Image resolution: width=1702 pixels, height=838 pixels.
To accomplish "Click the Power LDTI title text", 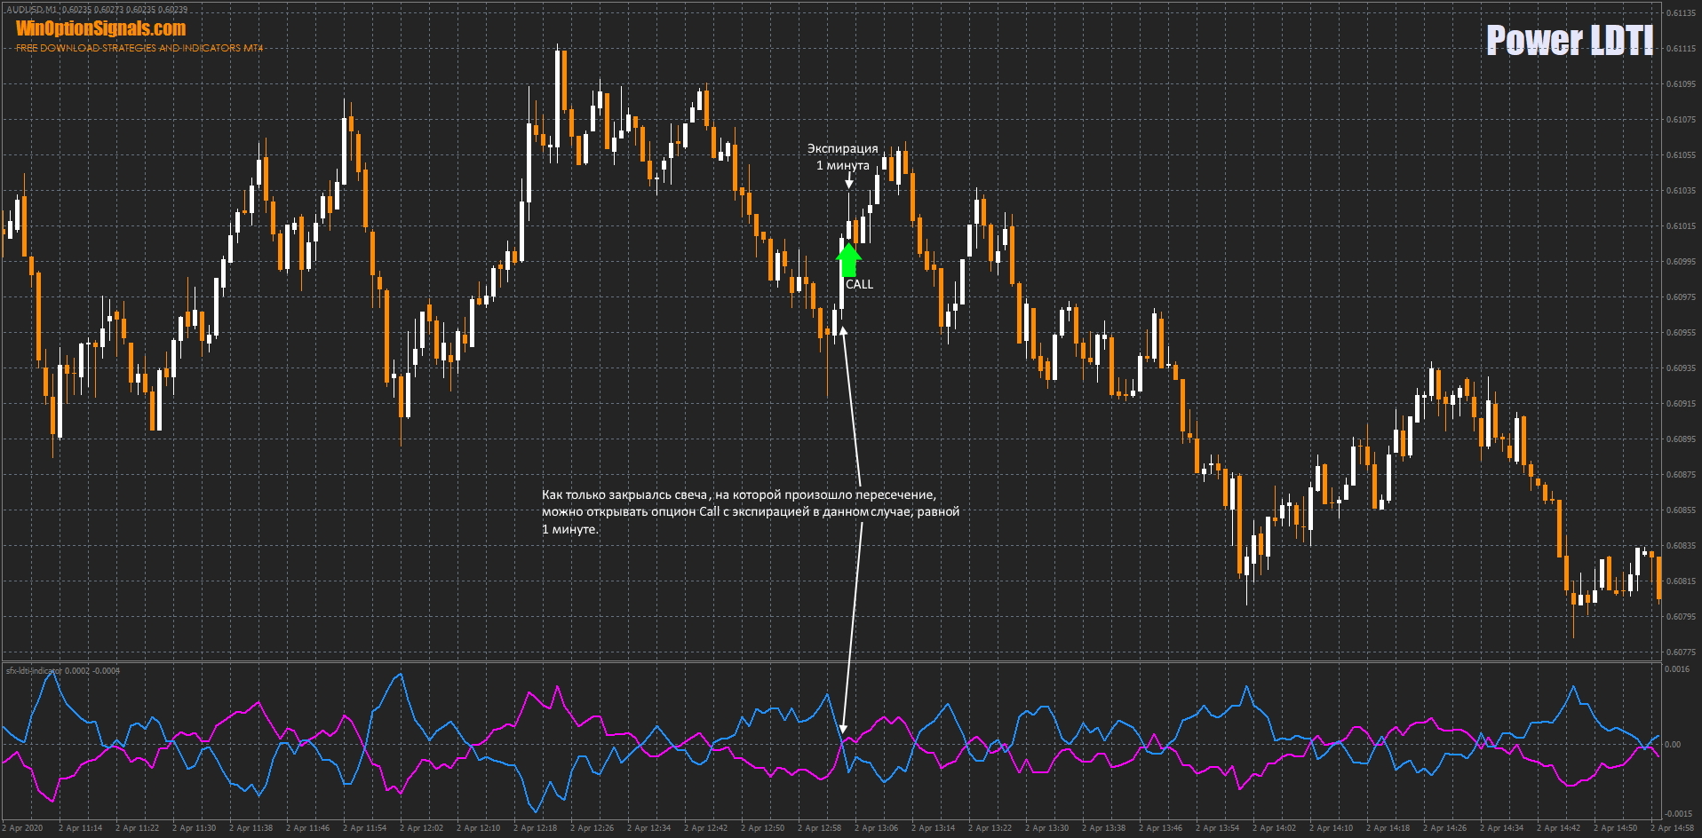I will 1569,41.
